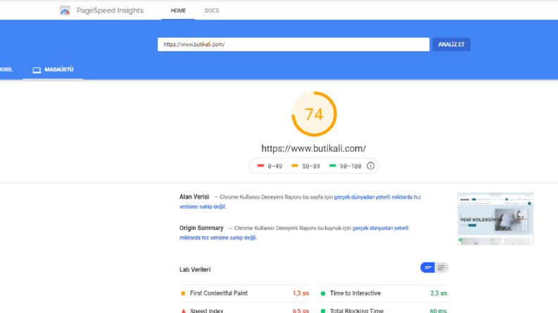This screenshot has height=313, width=558.
Task: Switch to the MASAÜSTÜ tab
Action: point(53,69)
